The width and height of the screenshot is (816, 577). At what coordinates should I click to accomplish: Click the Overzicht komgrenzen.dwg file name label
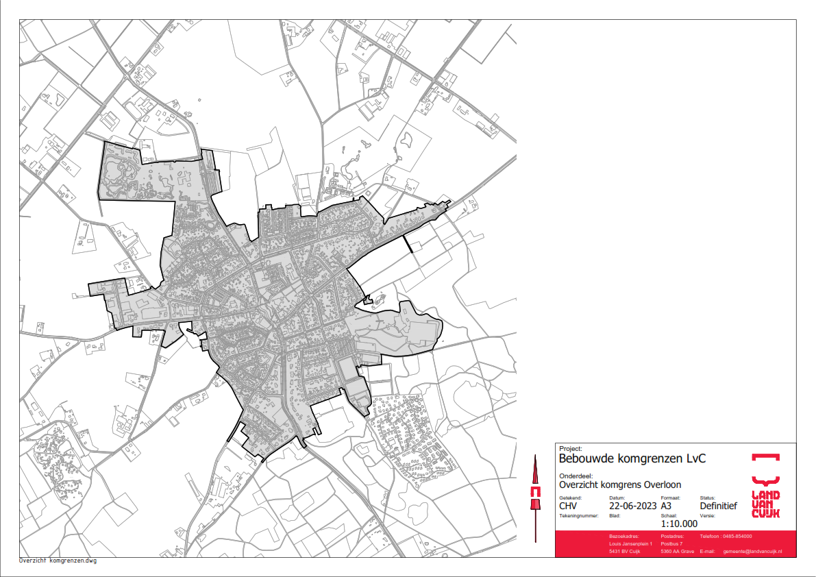point(58,561)
